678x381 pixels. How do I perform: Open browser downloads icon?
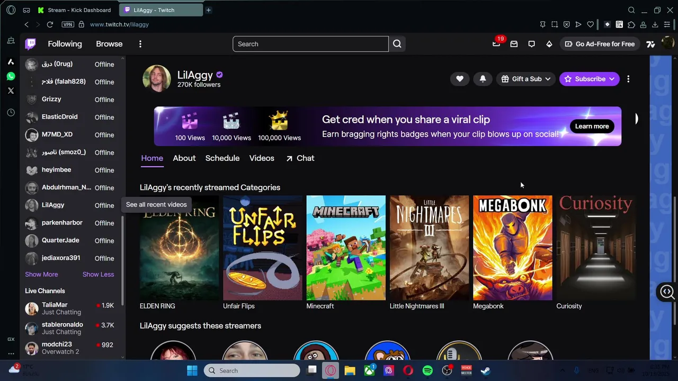pos(655,24)
